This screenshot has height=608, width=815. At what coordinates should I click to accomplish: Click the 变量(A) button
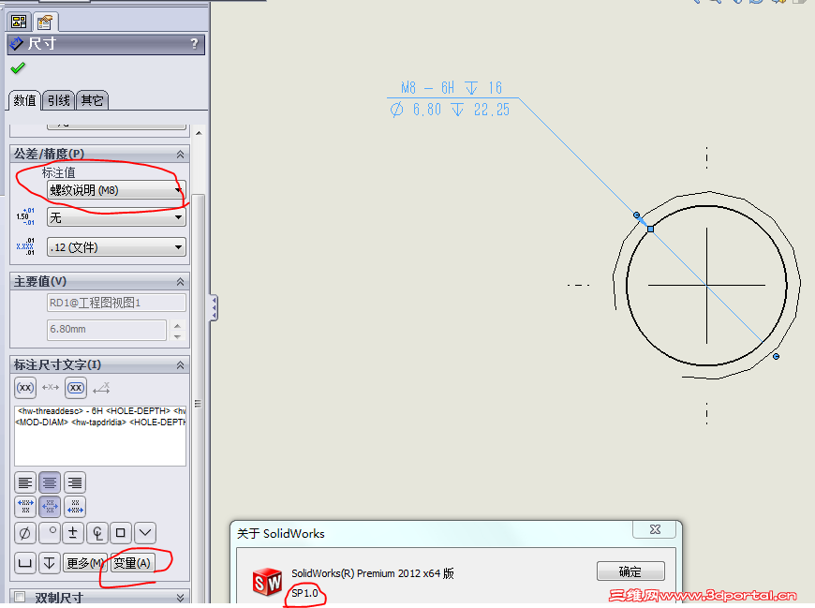click(132, 563)
